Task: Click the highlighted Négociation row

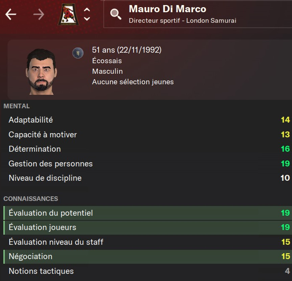Action: point(146,257)
